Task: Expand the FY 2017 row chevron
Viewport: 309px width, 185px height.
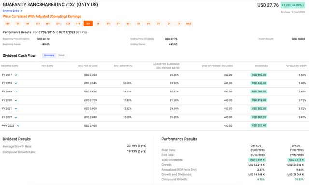Action: point(16,75)
